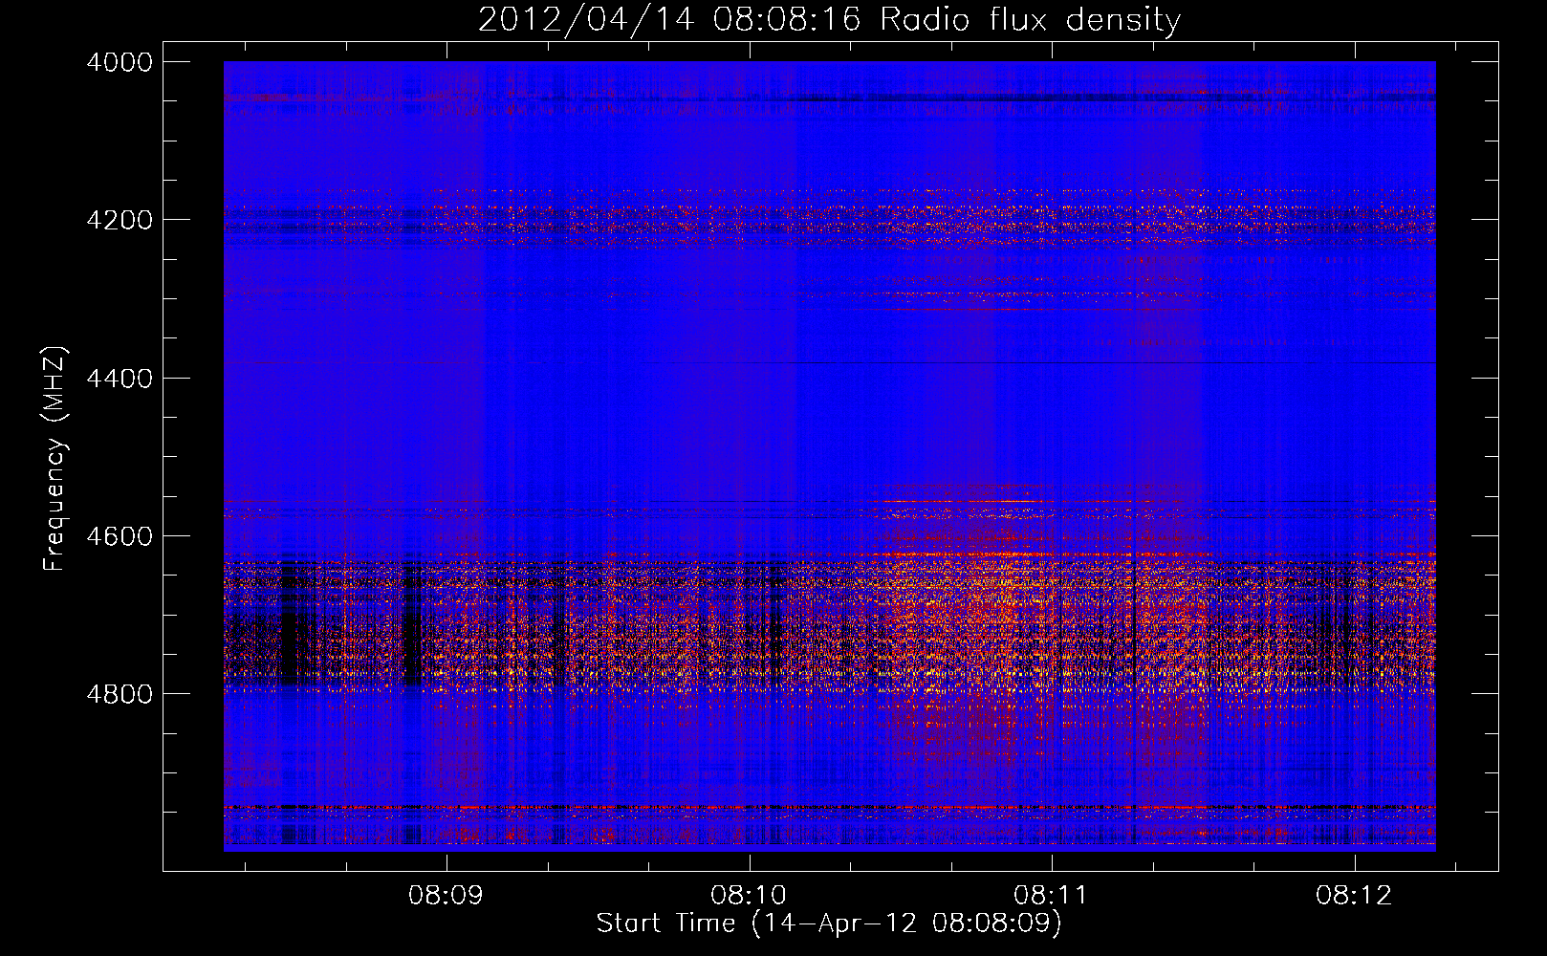Click the '08:12' time axis label
This screenshot has width=1547, height=956.
[1354, 896]
